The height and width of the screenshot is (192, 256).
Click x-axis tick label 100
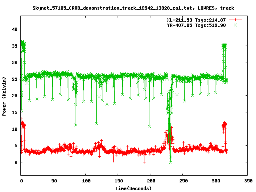tap(86, 181)
